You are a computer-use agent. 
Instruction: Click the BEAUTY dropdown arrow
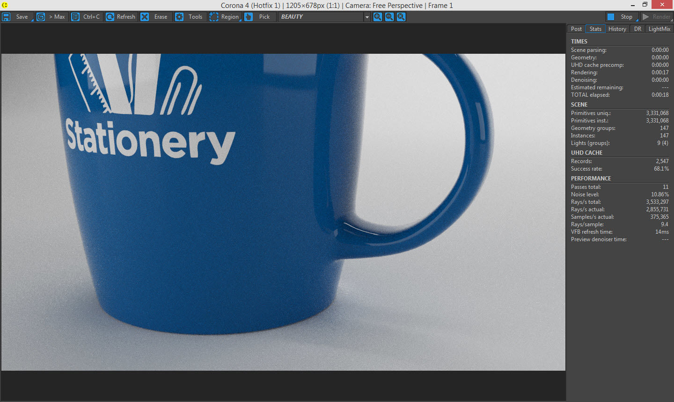tap(367, 17)
